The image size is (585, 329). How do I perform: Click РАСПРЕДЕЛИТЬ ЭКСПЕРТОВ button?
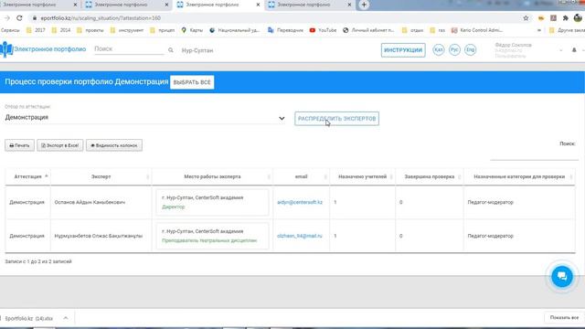pos(336,119)
